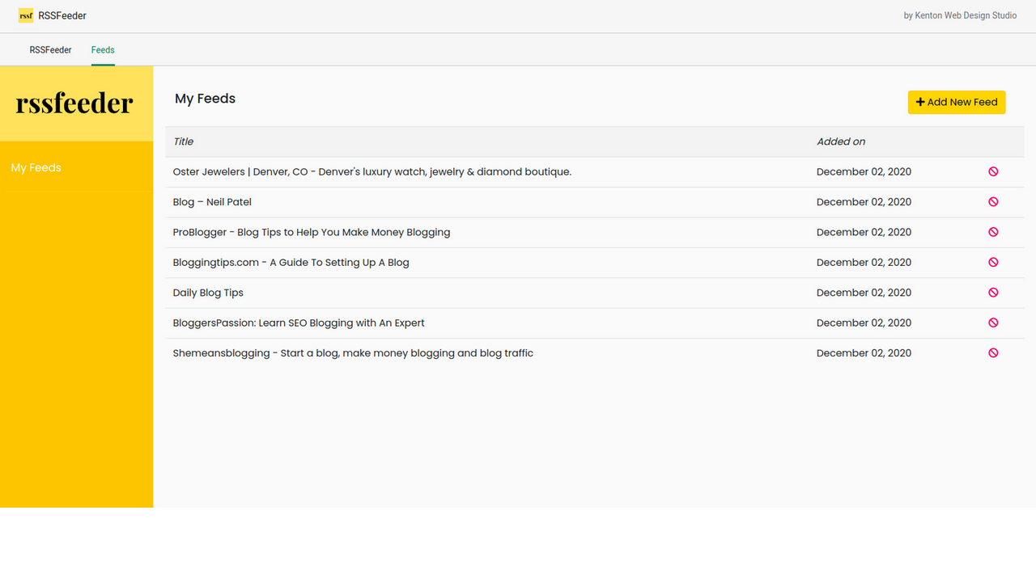Delete the Oster Jewelers feed
Image resolution: width=1036 pixels, height=582 pixels.
click(x=993, y=171)
